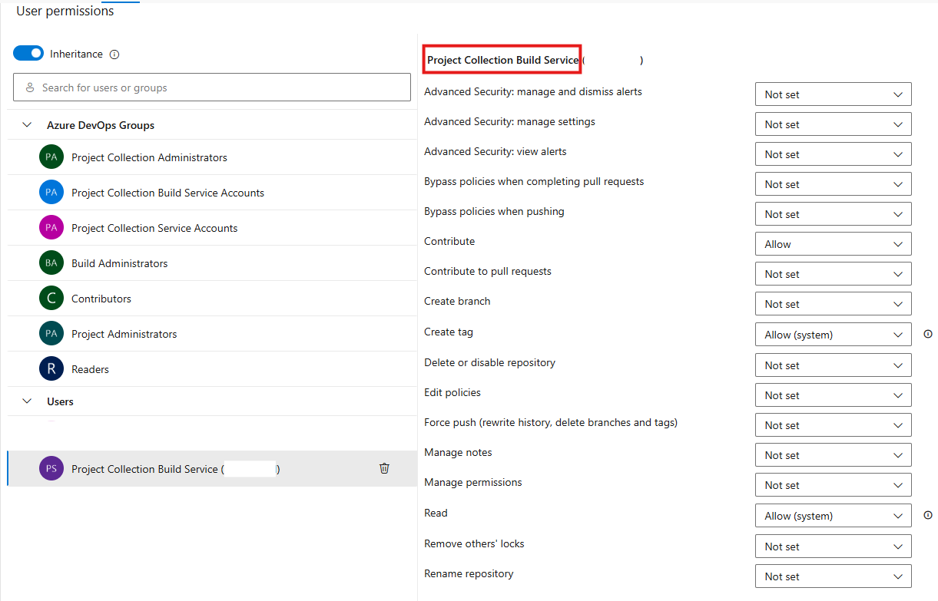Click the PS avatar of Build Service user
Image resolution: width=938 pixels, height=601 pixels.
(51, 469)
